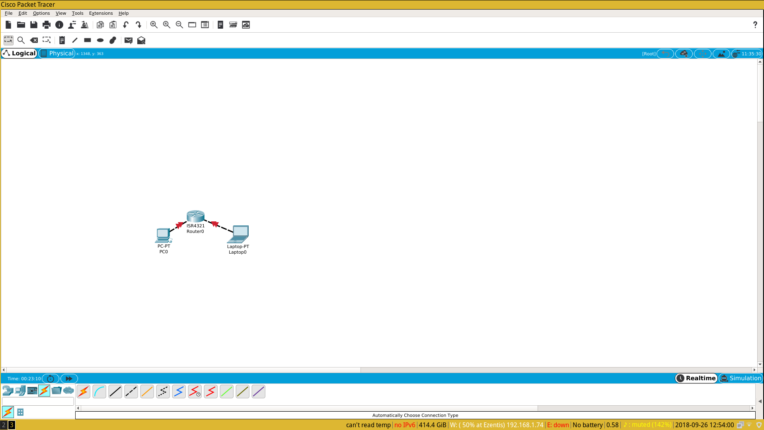
Task: Choose the Add Simple PDU envelope
Action: (128, 40)
